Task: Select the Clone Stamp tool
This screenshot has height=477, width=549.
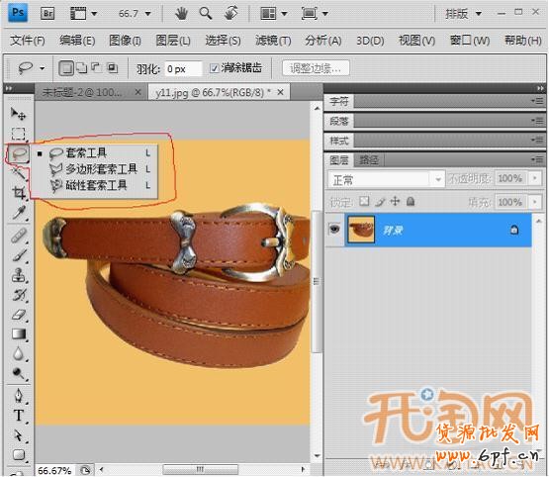Action: point(19,275)
